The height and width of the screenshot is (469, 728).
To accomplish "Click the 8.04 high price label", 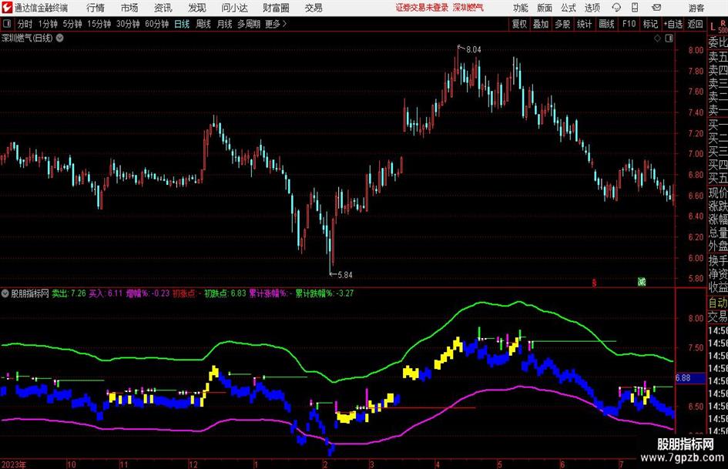I will pos(474,49).
